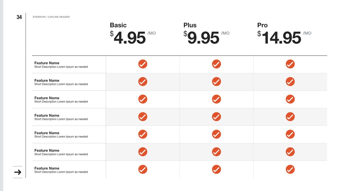The width and height of the screenshot is (340, 191).
Task: Click the right arrow icon at bottom left
Action: [x=18, y=172]
